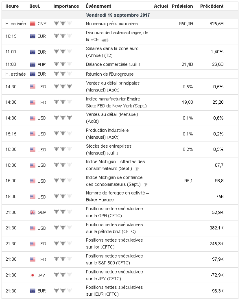Open Salaires dans la zone euro event

point(112,52)
